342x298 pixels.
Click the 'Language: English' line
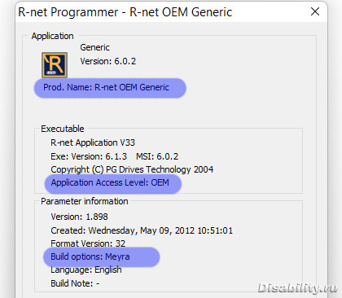(x=86, y=270)
